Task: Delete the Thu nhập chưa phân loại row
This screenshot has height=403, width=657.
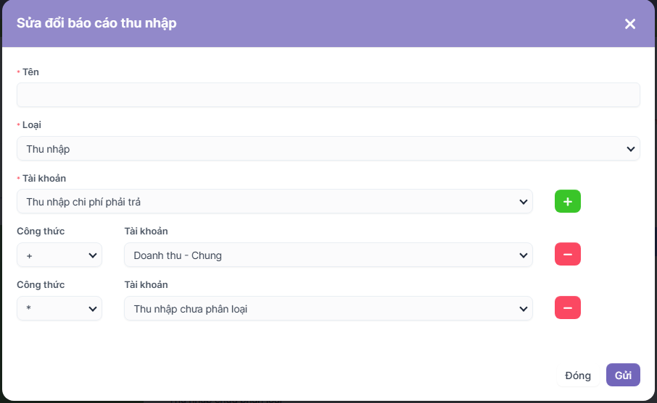Action: [x=567, y=308]
